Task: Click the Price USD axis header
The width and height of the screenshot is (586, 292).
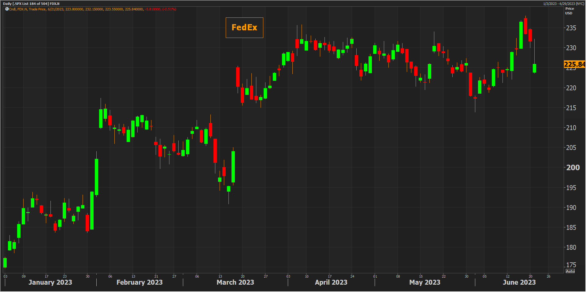Action: click(569, 11)
